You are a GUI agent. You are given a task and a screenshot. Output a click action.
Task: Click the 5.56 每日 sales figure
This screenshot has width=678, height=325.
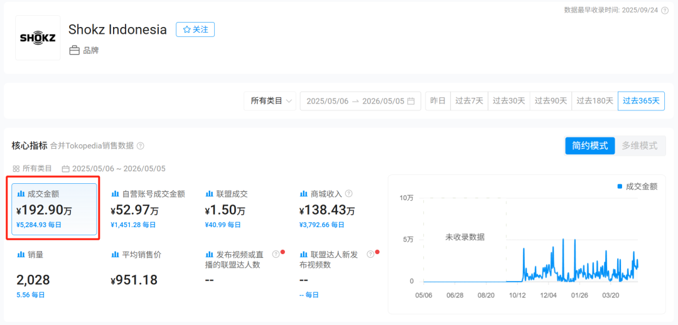coord(31,295)
